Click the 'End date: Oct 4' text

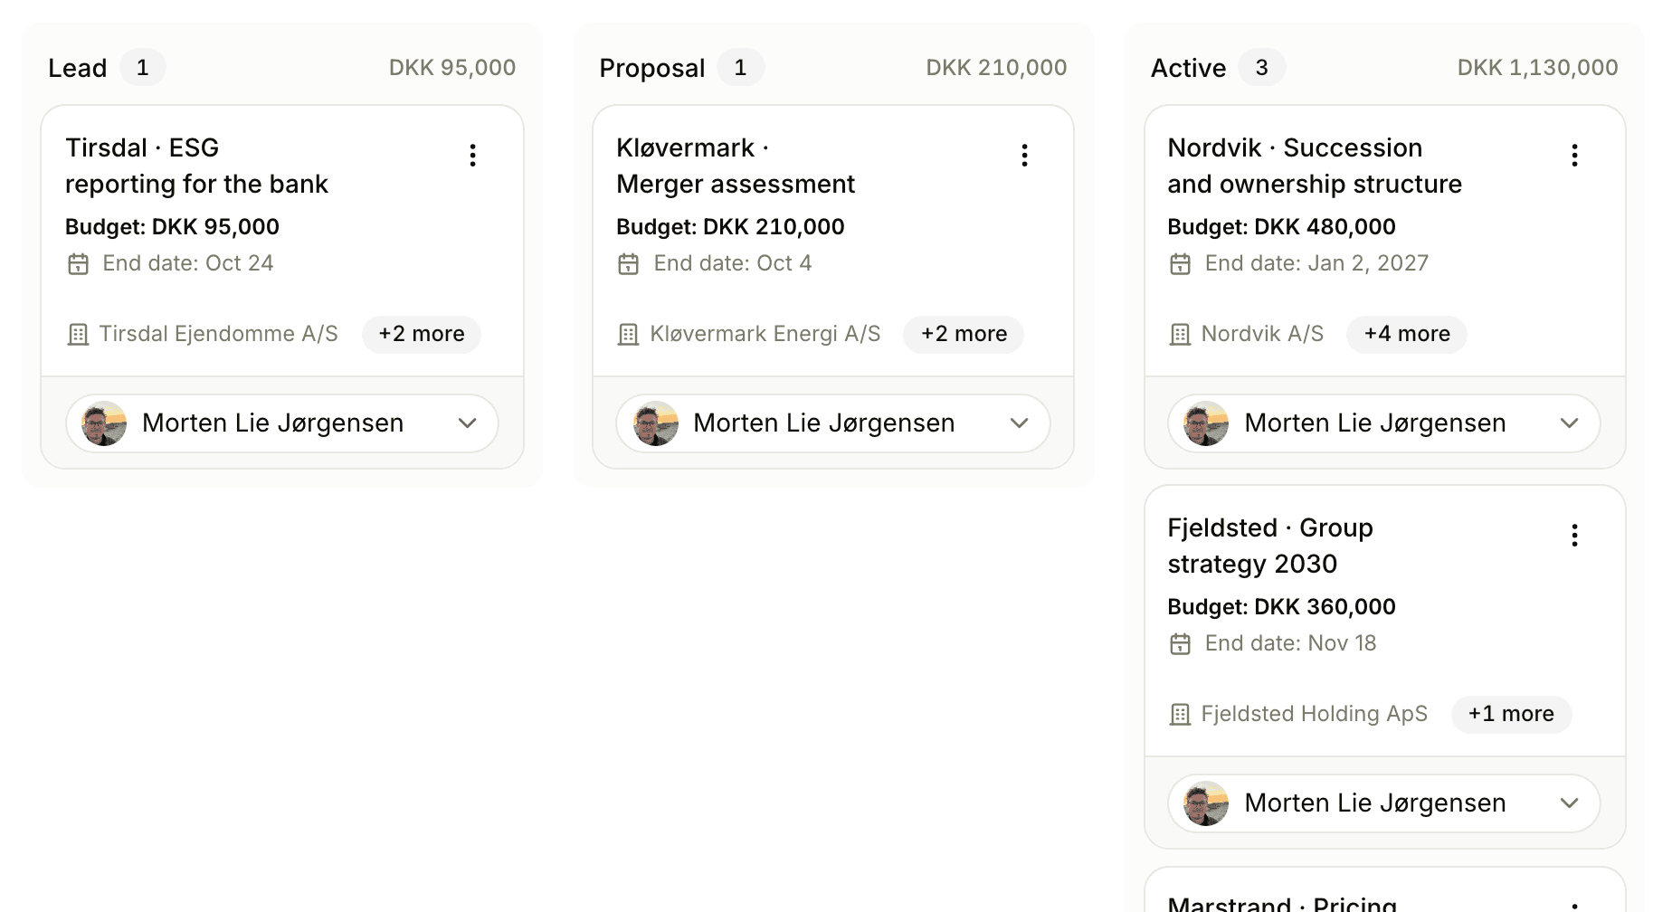pyautogui.click(x=733, y=263)
